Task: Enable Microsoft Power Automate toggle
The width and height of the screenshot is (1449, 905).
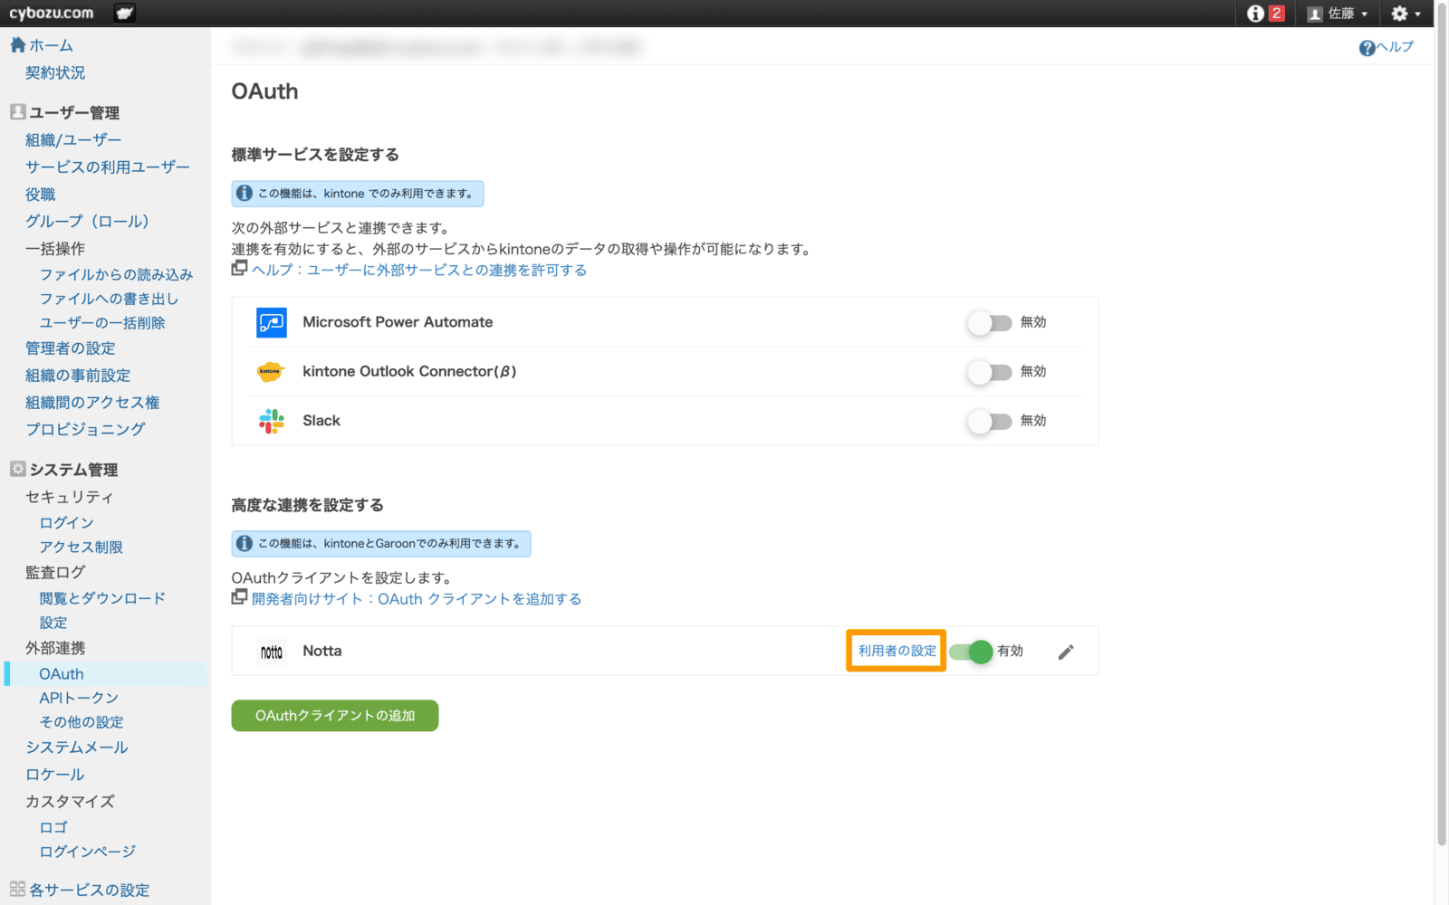Action: click(989, 323)
